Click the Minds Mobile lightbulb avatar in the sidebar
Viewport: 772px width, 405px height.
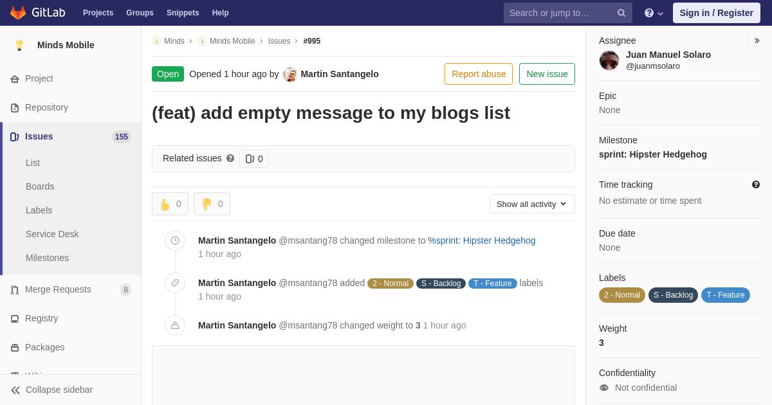[19, 45]
